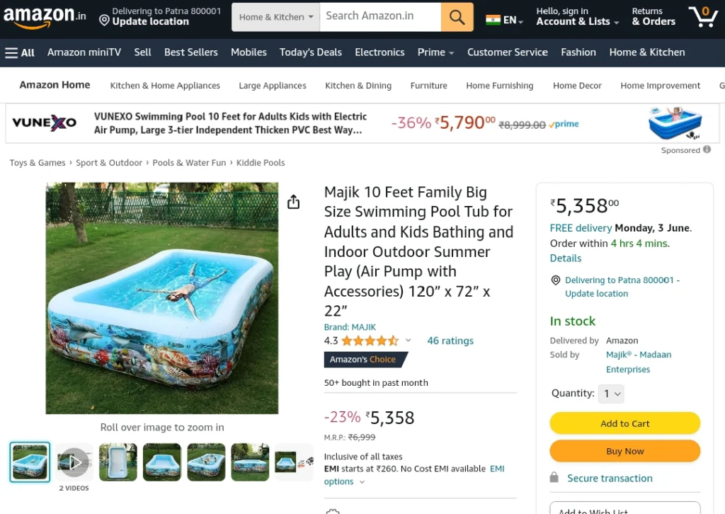Select the third product thumbnail, deflated pool

coord(118,462)
